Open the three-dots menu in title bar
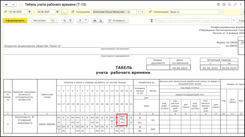This screenshot has height=137, width=245. 240,5
